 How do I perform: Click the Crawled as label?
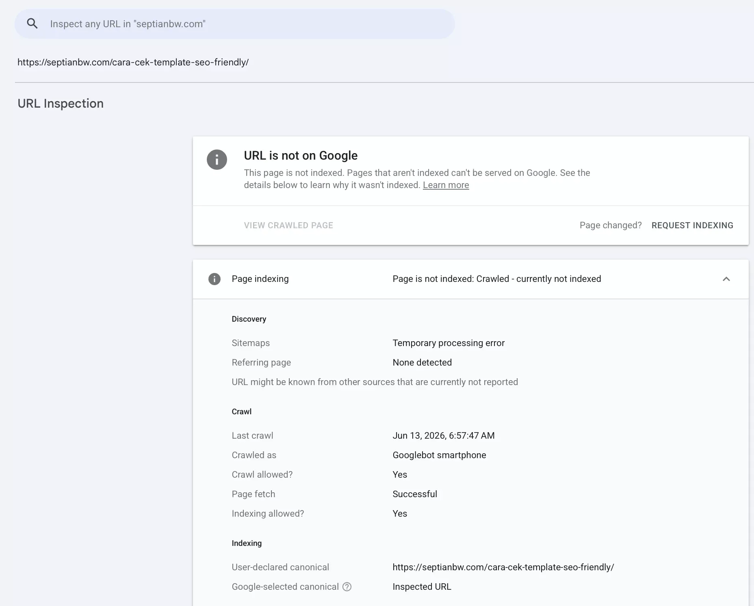(x=254, y=455)
